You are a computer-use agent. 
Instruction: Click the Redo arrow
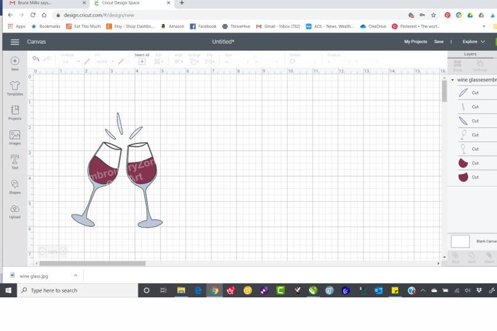click(x=47, y=58)
